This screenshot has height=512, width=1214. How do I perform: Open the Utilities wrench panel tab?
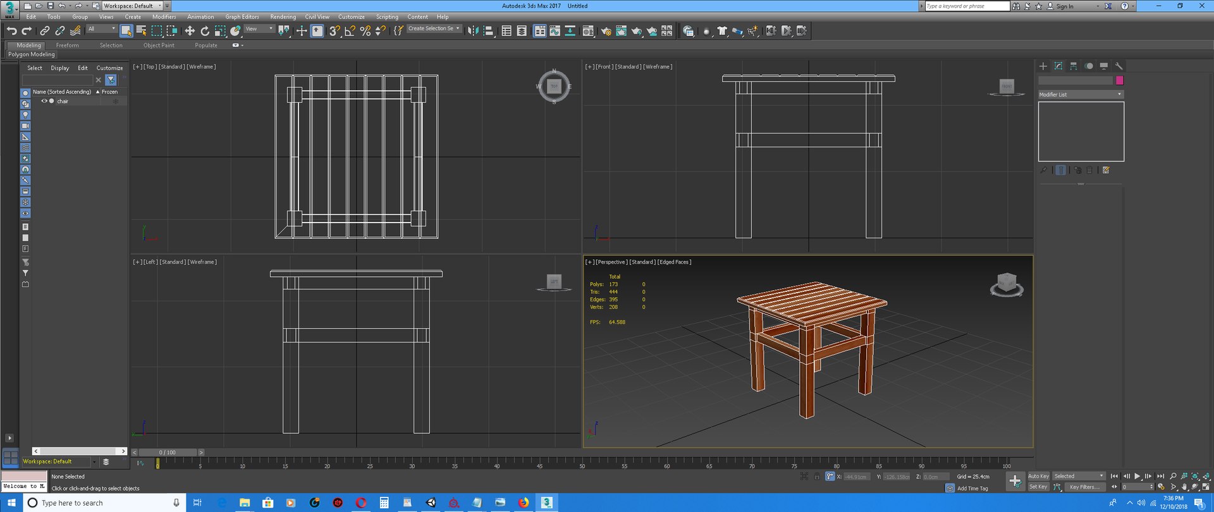click(x=1119, y=66)
